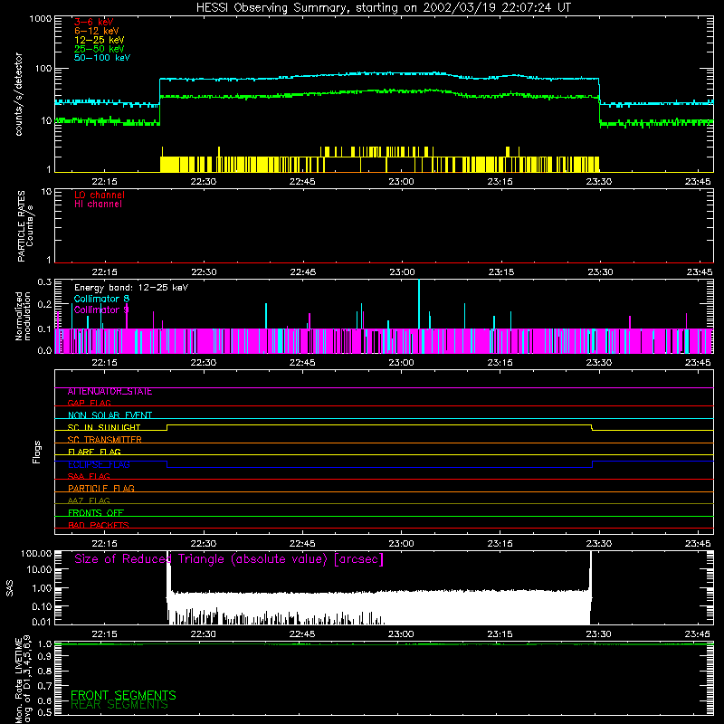Click the Normalized modulation axis label
Image resolution: width=724 pixels, height=724 pixels.
[x=23, y=316]
